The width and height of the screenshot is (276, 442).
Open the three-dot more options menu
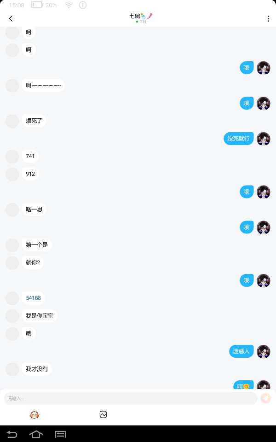click(x=268, y=18)
